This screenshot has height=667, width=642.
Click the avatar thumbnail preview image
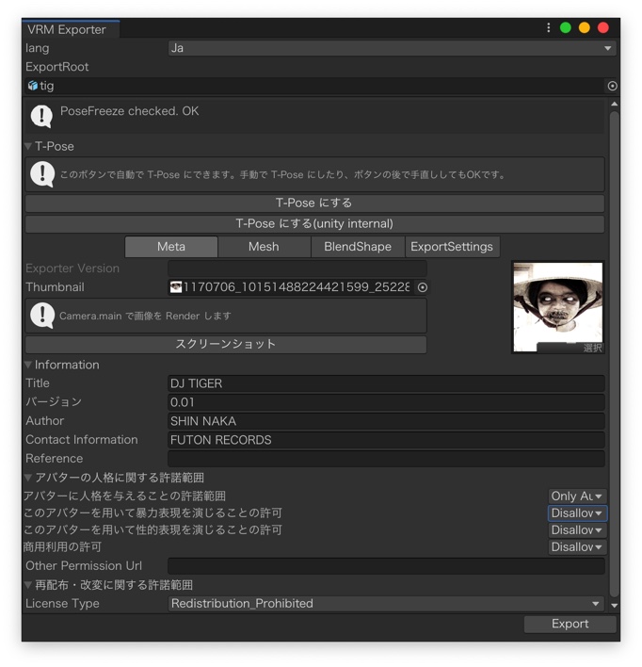[558, 303]
